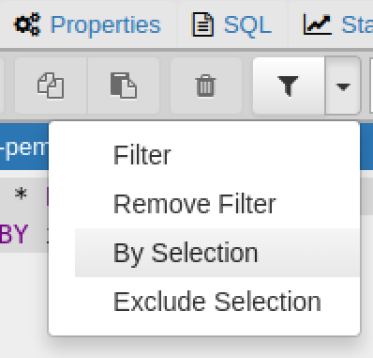Viewport: 373px width, 358px height.
Task: Click the asterisk line in the query editor
Action: coord(21,195)
